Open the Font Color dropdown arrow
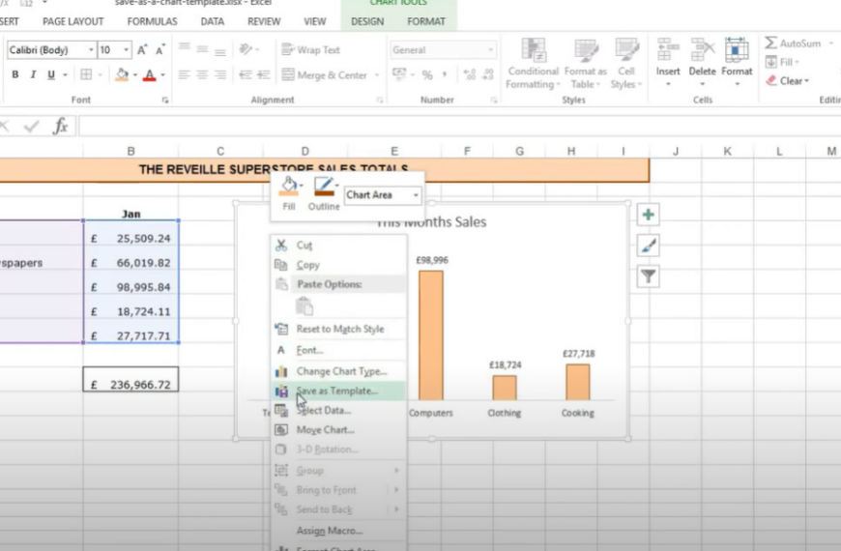The image size is (841, 551). tap(162, 74)
